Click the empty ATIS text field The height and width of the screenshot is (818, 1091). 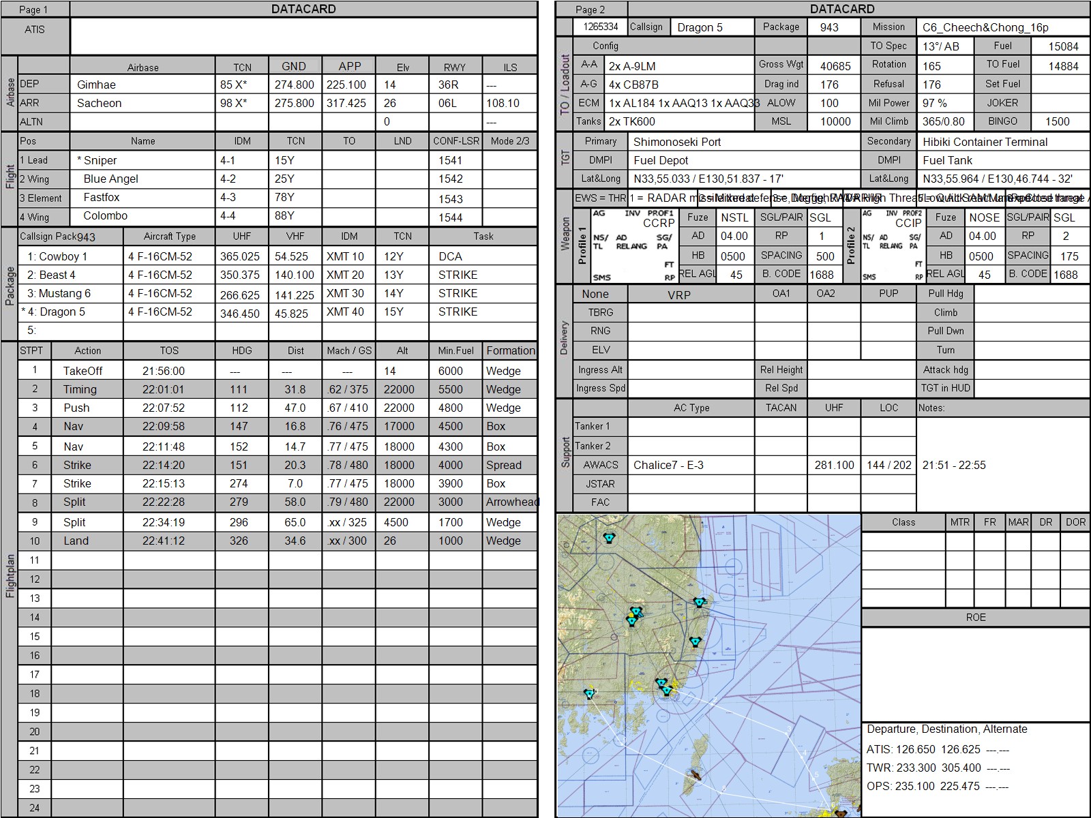(303, 36)
